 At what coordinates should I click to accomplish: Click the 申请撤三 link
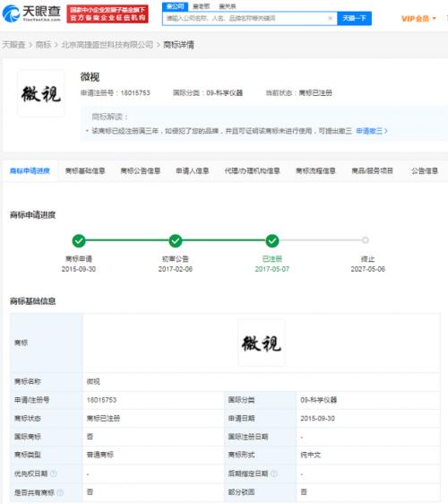372,131
